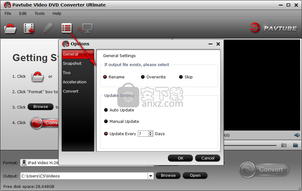Viewport: 302px width, 191px height.
Task: Click the playback seek bar under preview
Action: point(250,145)
